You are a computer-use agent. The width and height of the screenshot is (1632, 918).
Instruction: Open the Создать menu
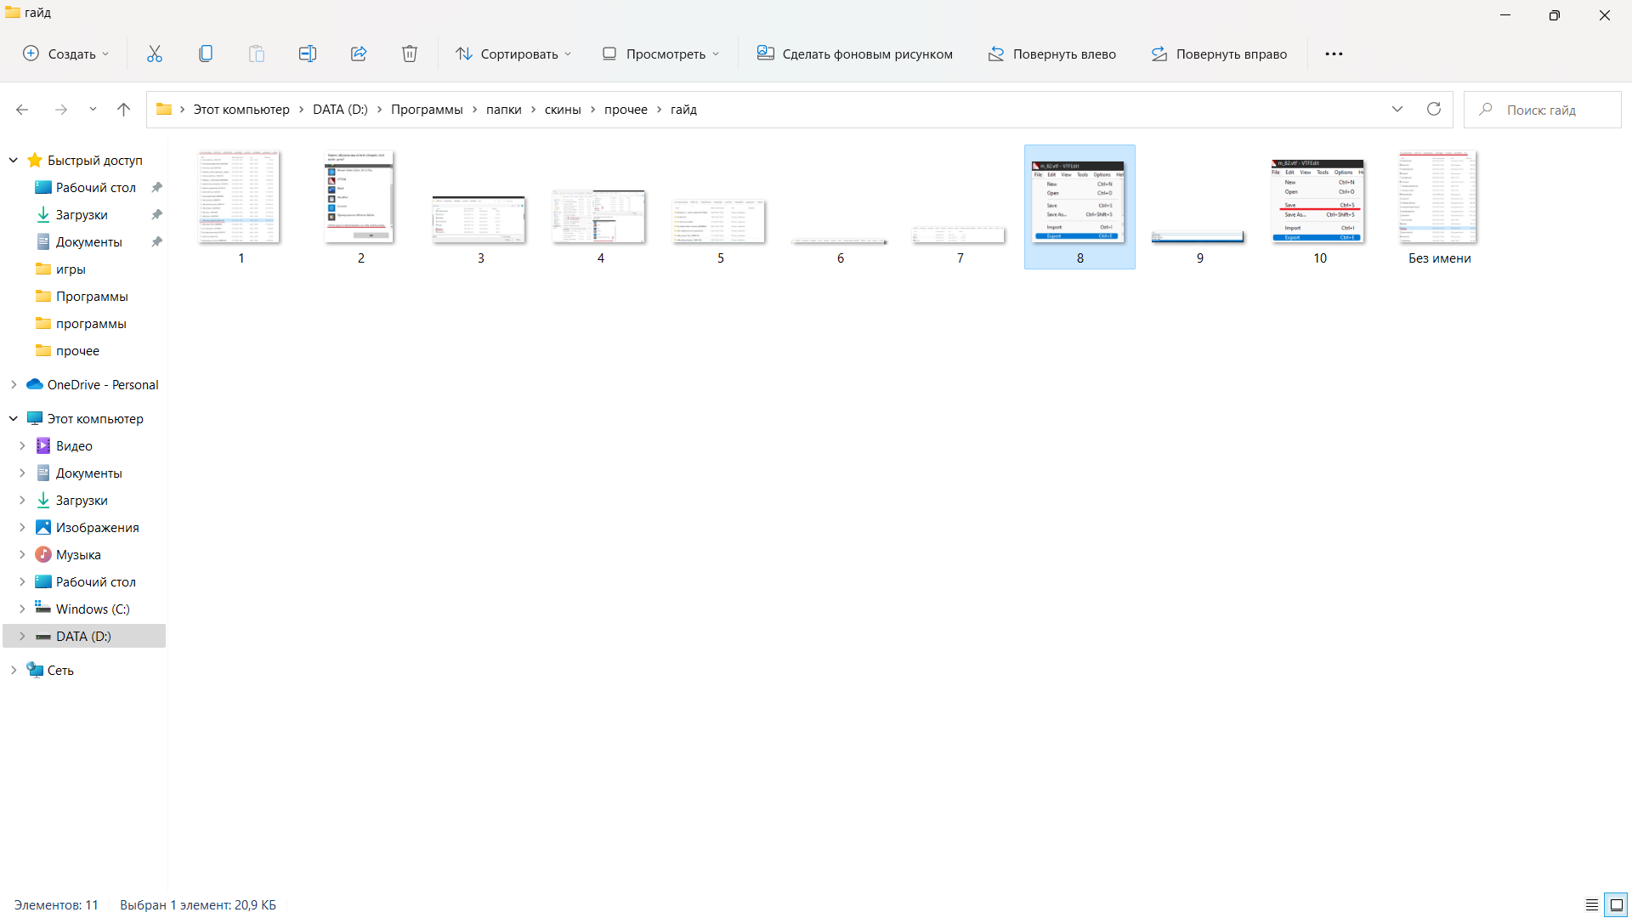point(66,54)
